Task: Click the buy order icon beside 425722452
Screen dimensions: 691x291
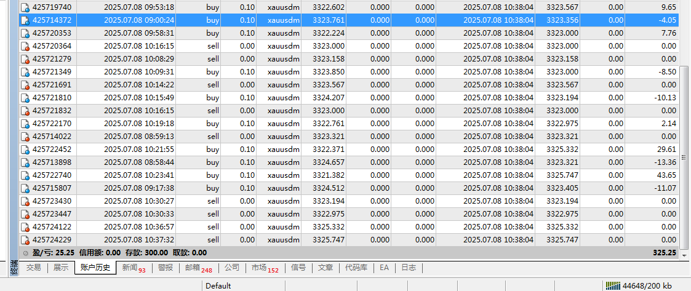Action: pyautogui.click(x=26, y=149)
